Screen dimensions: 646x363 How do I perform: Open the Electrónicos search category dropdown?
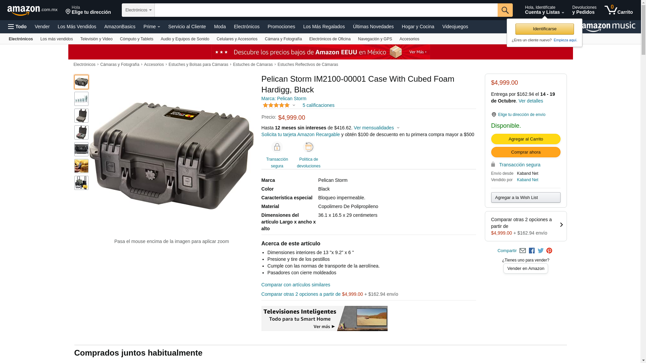138,10
